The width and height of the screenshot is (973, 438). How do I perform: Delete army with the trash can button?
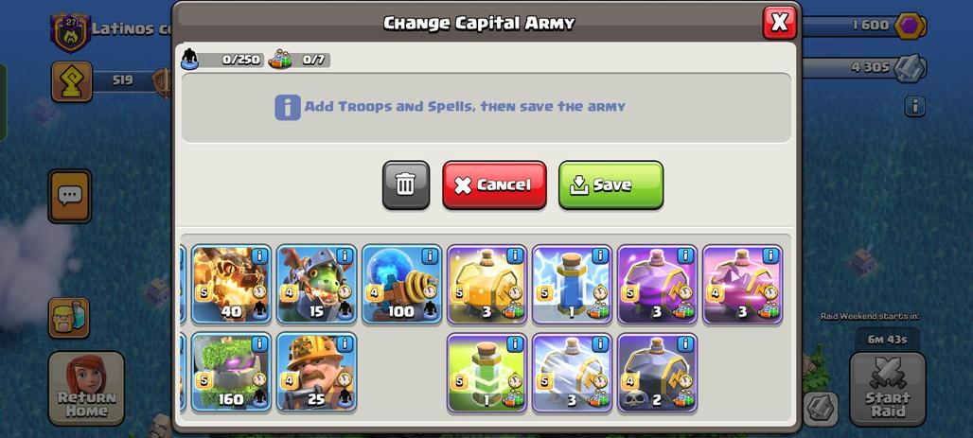(406, 184)
